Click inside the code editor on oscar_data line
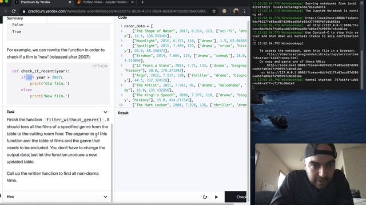Viewport: 366px width, 205px height. tap(138, 26)
